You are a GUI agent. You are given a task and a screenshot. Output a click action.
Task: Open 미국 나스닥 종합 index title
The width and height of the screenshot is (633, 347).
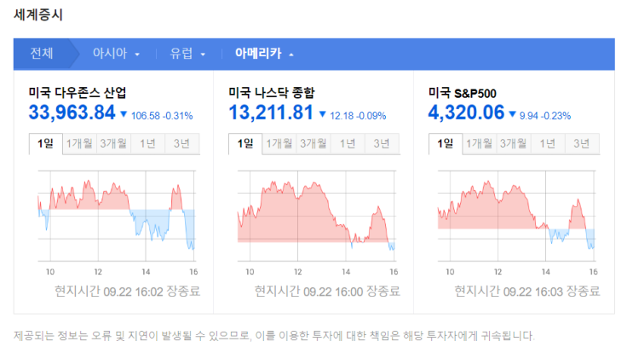tap(271, 93)
